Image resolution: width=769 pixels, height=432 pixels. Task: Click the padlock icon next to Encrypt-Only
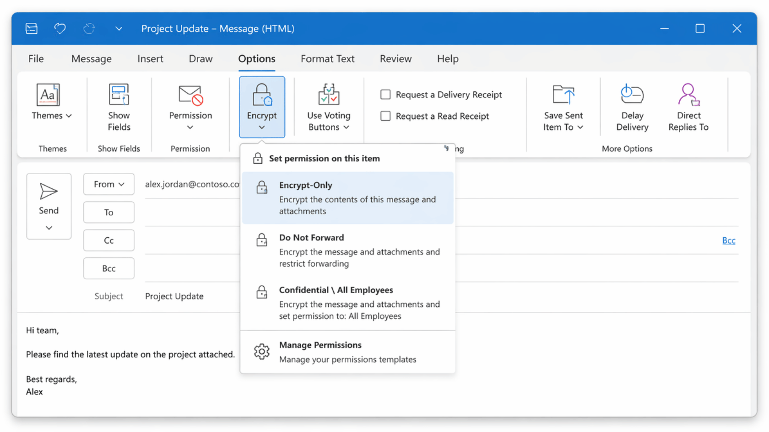[262, 187]
